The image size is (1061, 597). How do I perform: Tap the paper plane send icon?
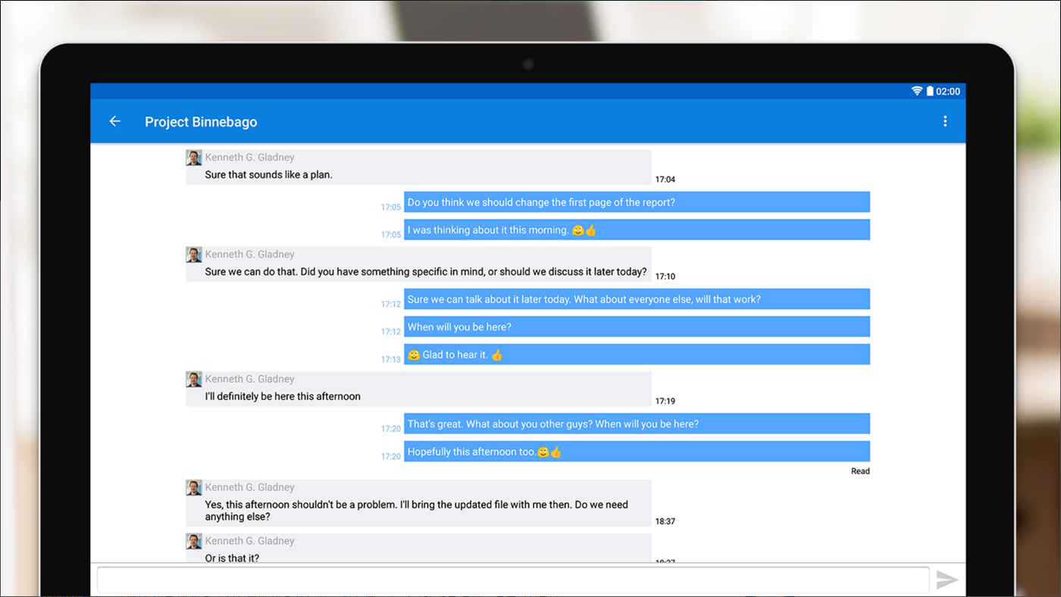pyautogui.click(x=947, y=580)
